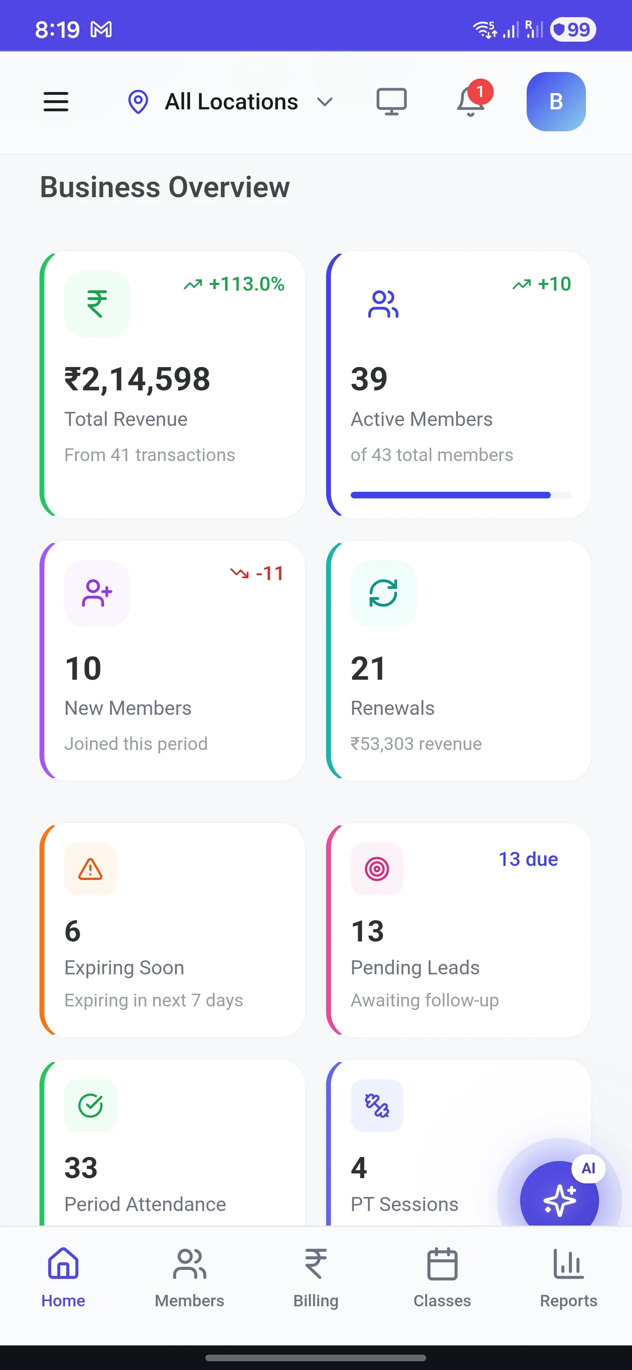Open the monitor display icon
The image size is (632, 1370).
392,101
